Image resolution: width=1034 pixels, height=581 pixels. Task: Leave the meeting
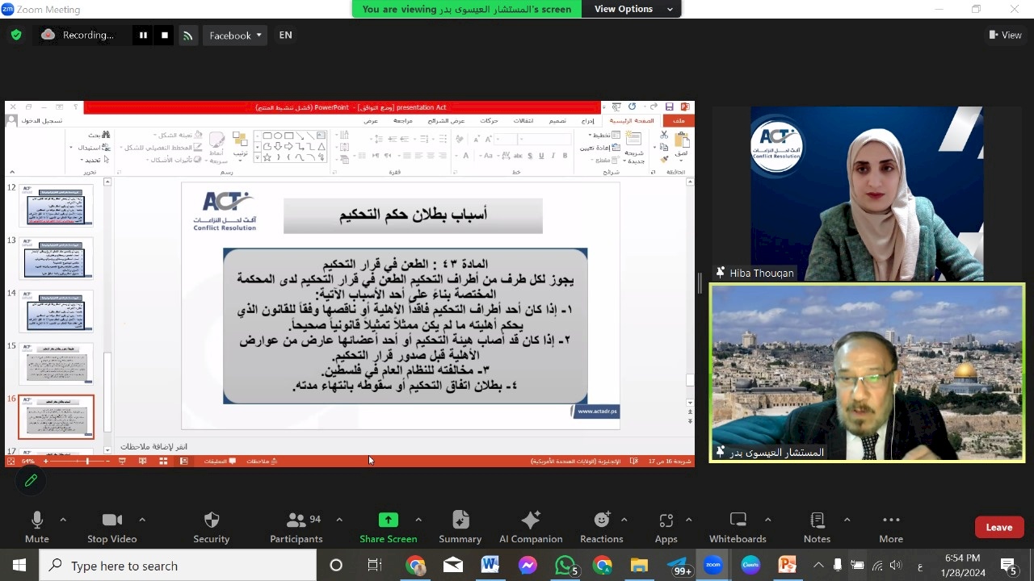pos(998,527)
